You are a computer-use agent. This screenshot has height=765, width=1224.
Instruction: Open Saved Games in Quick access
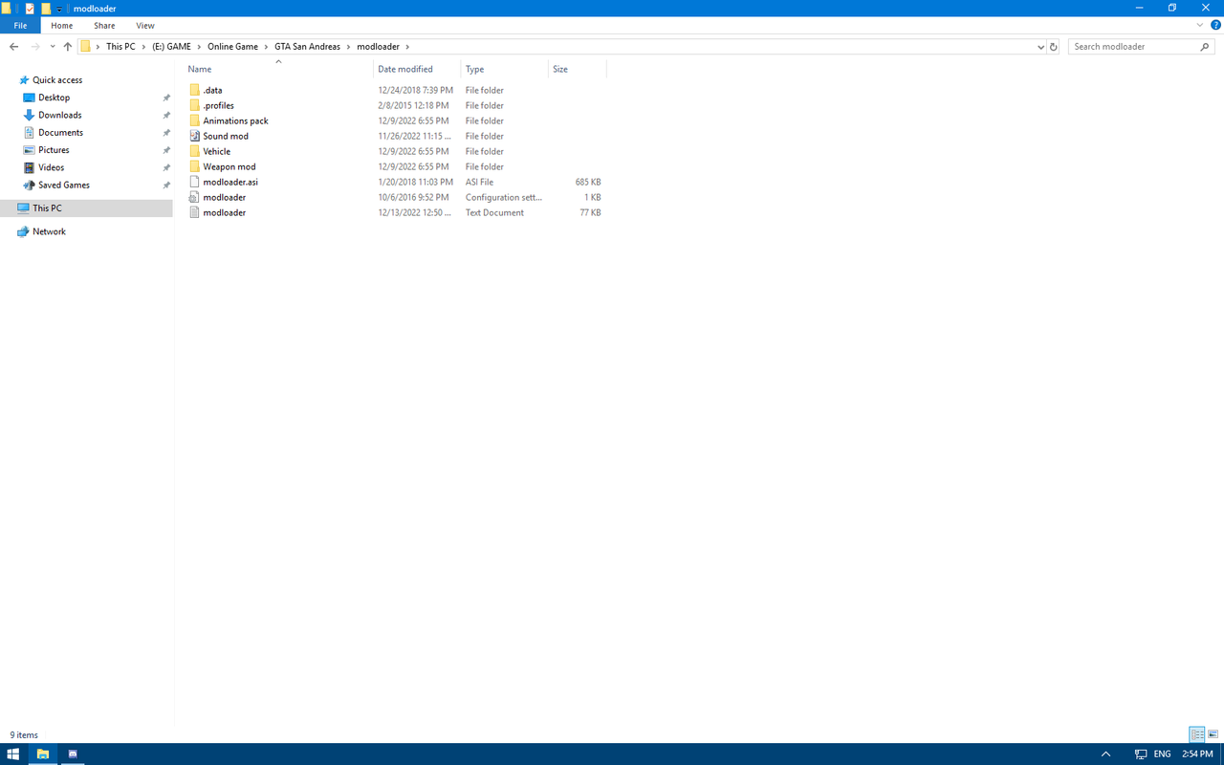click(x=64, y=185)
